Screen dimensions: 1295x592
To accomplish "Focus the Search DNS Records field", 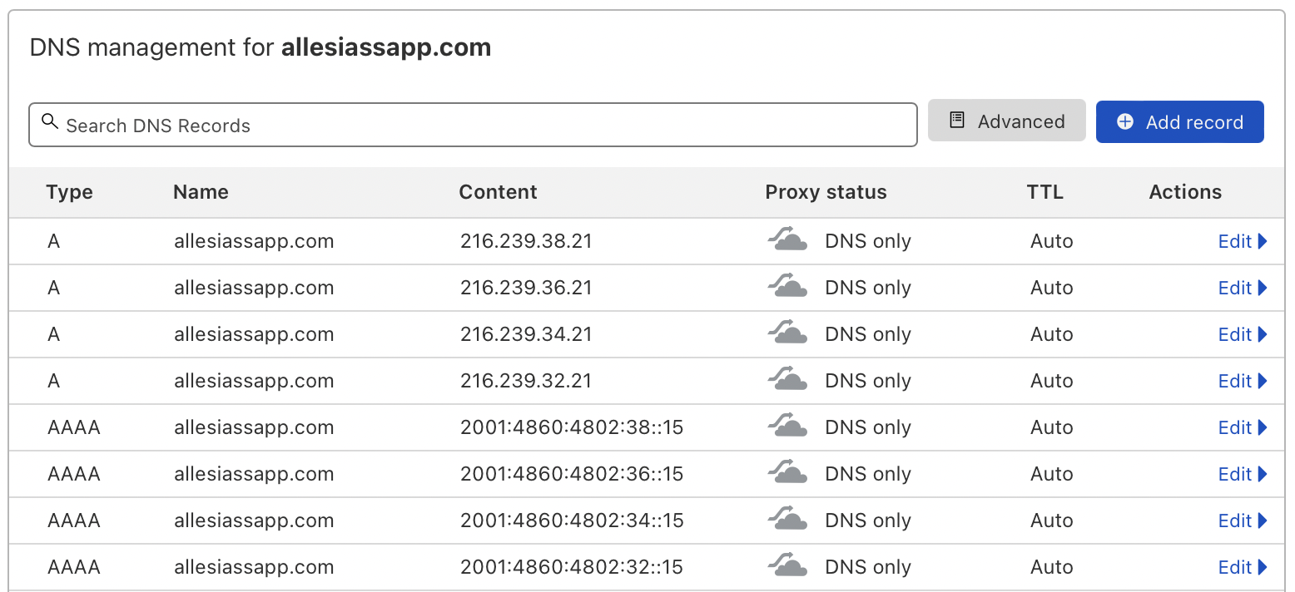I will (483, 126).
